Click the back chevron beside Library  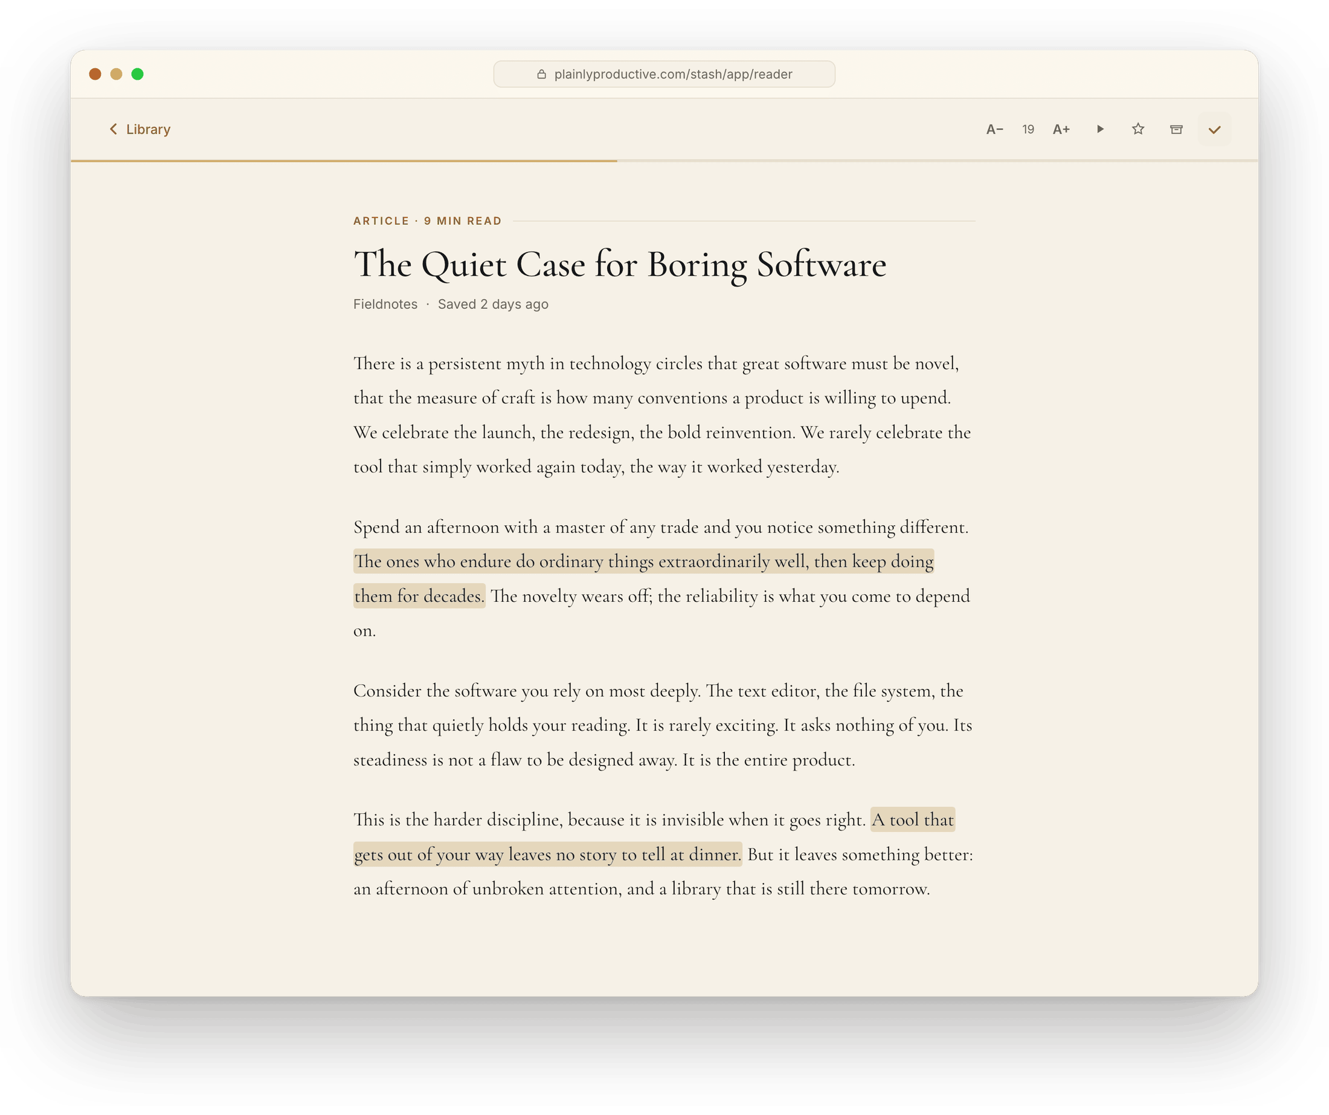click(114, 129)
